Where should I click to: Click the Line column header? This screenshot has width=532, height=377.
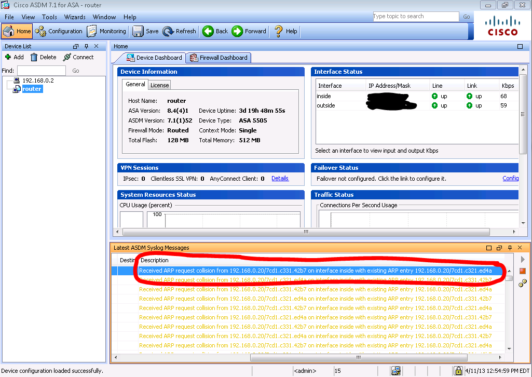tap(447, 86)
